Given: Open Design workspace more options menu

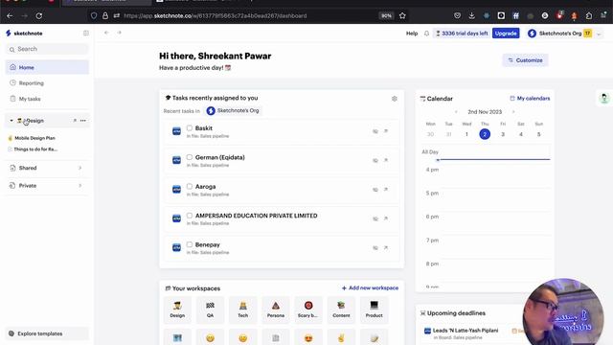Looking at the screenshot, I should pos(83,121).
